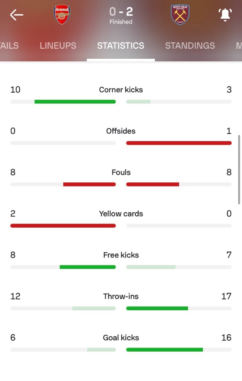Click West Ham's green Goal kicks bar
Image resolution: width=242 pixels, height=381 pixels.
pyautogui.click(x=165, y=350)
